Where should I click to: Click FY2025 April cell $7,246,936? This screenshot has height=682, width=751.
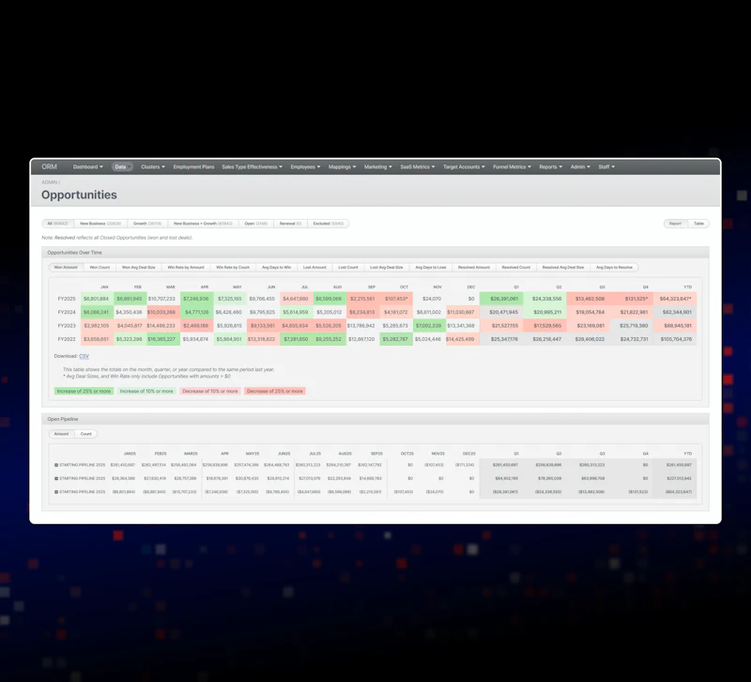[197, 299]
